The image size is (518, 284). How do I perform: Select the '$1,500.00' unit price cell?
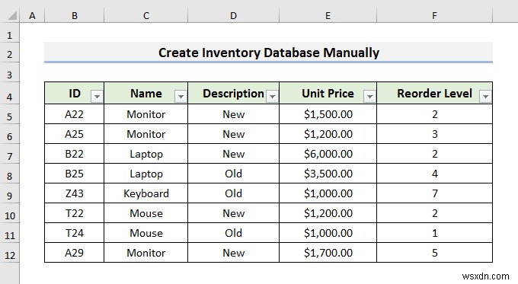pyautogui.click(x=328, y=114)
